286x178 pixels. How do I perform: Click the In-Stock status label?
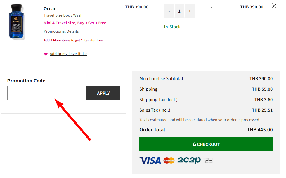click(172, 27)
